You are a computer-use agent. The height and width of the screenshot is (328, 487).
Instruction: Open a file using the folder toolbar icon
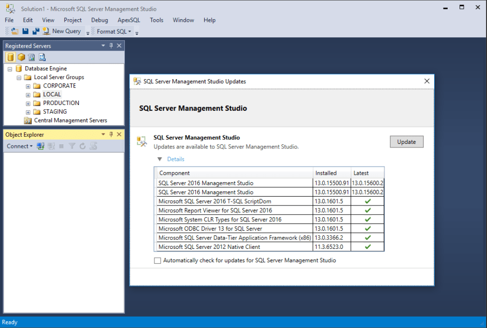pyautogui.click(x=14, y=32)
